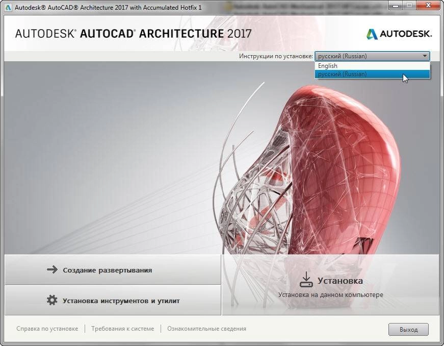444x346 pixels.
Task: Click the gear icon for Установка инструментов и утилит
Action: 52,300
